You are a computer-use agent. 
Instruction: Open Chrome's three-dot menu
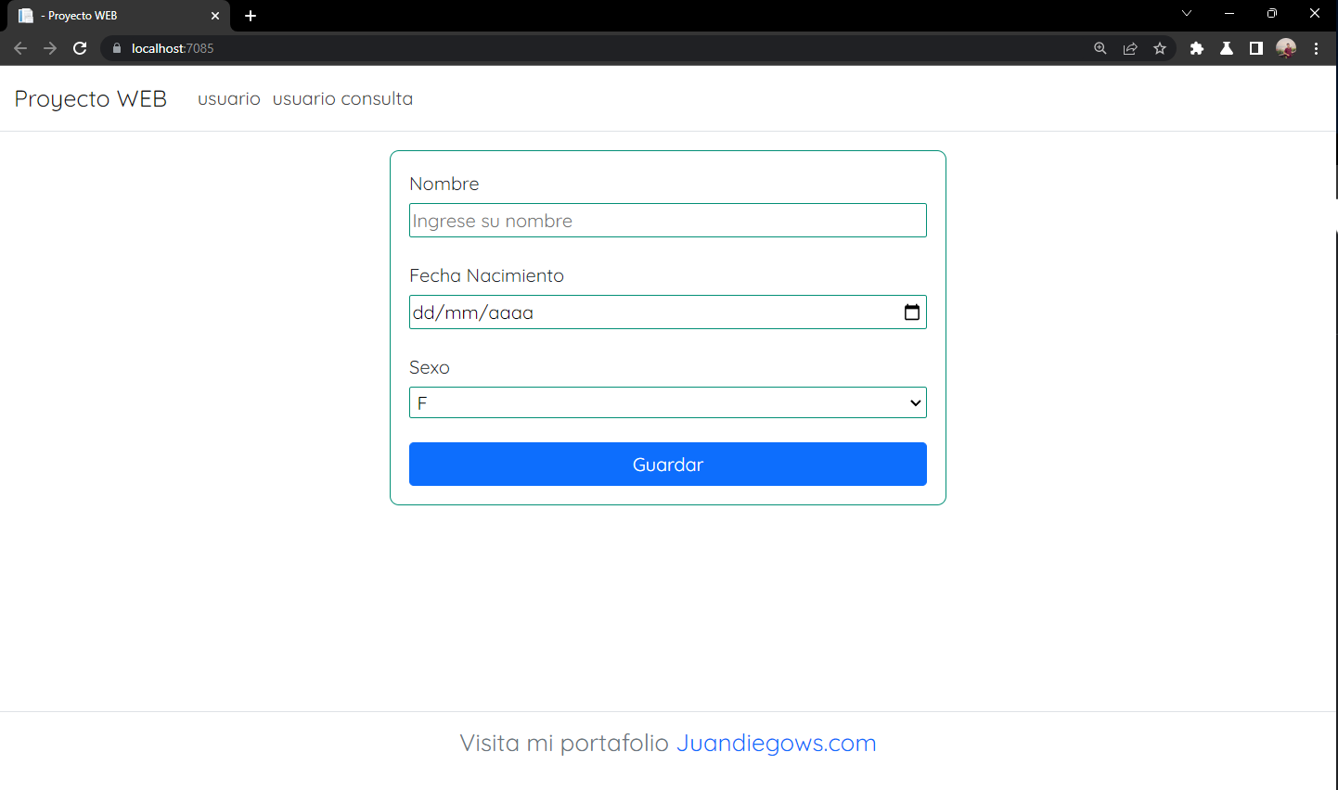1317,47
